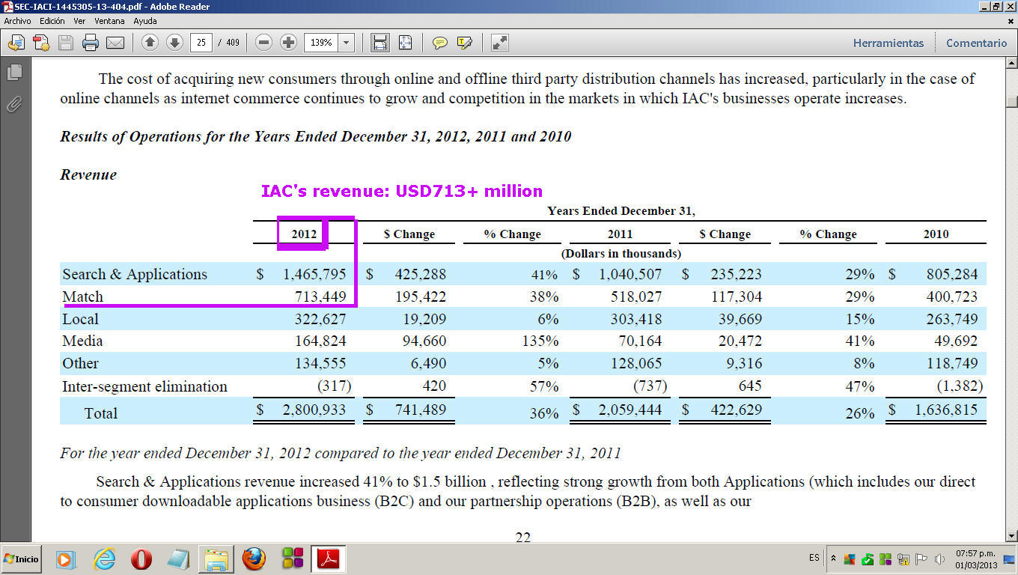Image resolution: width=1018 pixels, height=575 pixels.
Task: Click the Other 2010 value 118,749
Action: [x=951, y=364]
